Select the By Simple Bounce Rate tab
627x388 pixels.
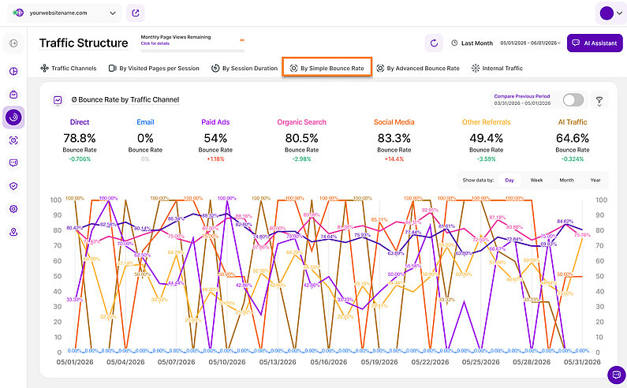click(327, 68)
